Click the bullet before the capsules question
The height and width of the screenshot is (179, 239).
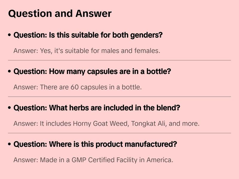pos(10,72)
